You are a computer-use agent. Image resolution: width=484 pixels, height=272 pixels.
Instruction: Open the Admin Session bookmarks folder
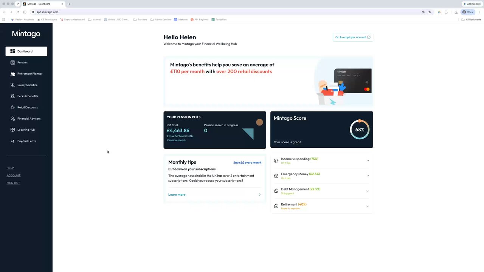[x=160, y=20]
